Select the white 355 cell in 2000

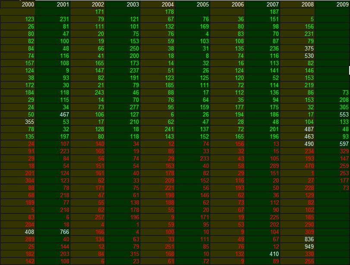tap(18, 122)
